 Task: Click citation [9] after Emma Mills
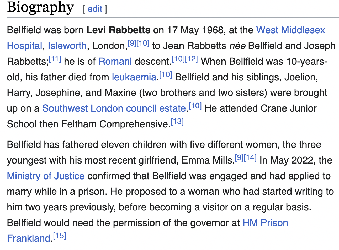(239, 158)
